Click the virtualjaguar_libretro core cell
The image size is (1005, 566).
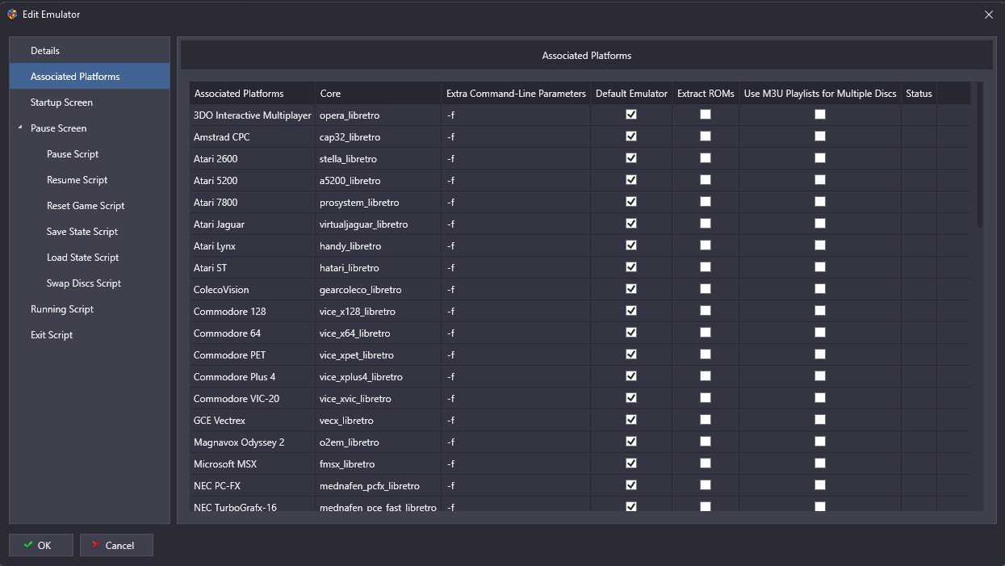(379, 224)
